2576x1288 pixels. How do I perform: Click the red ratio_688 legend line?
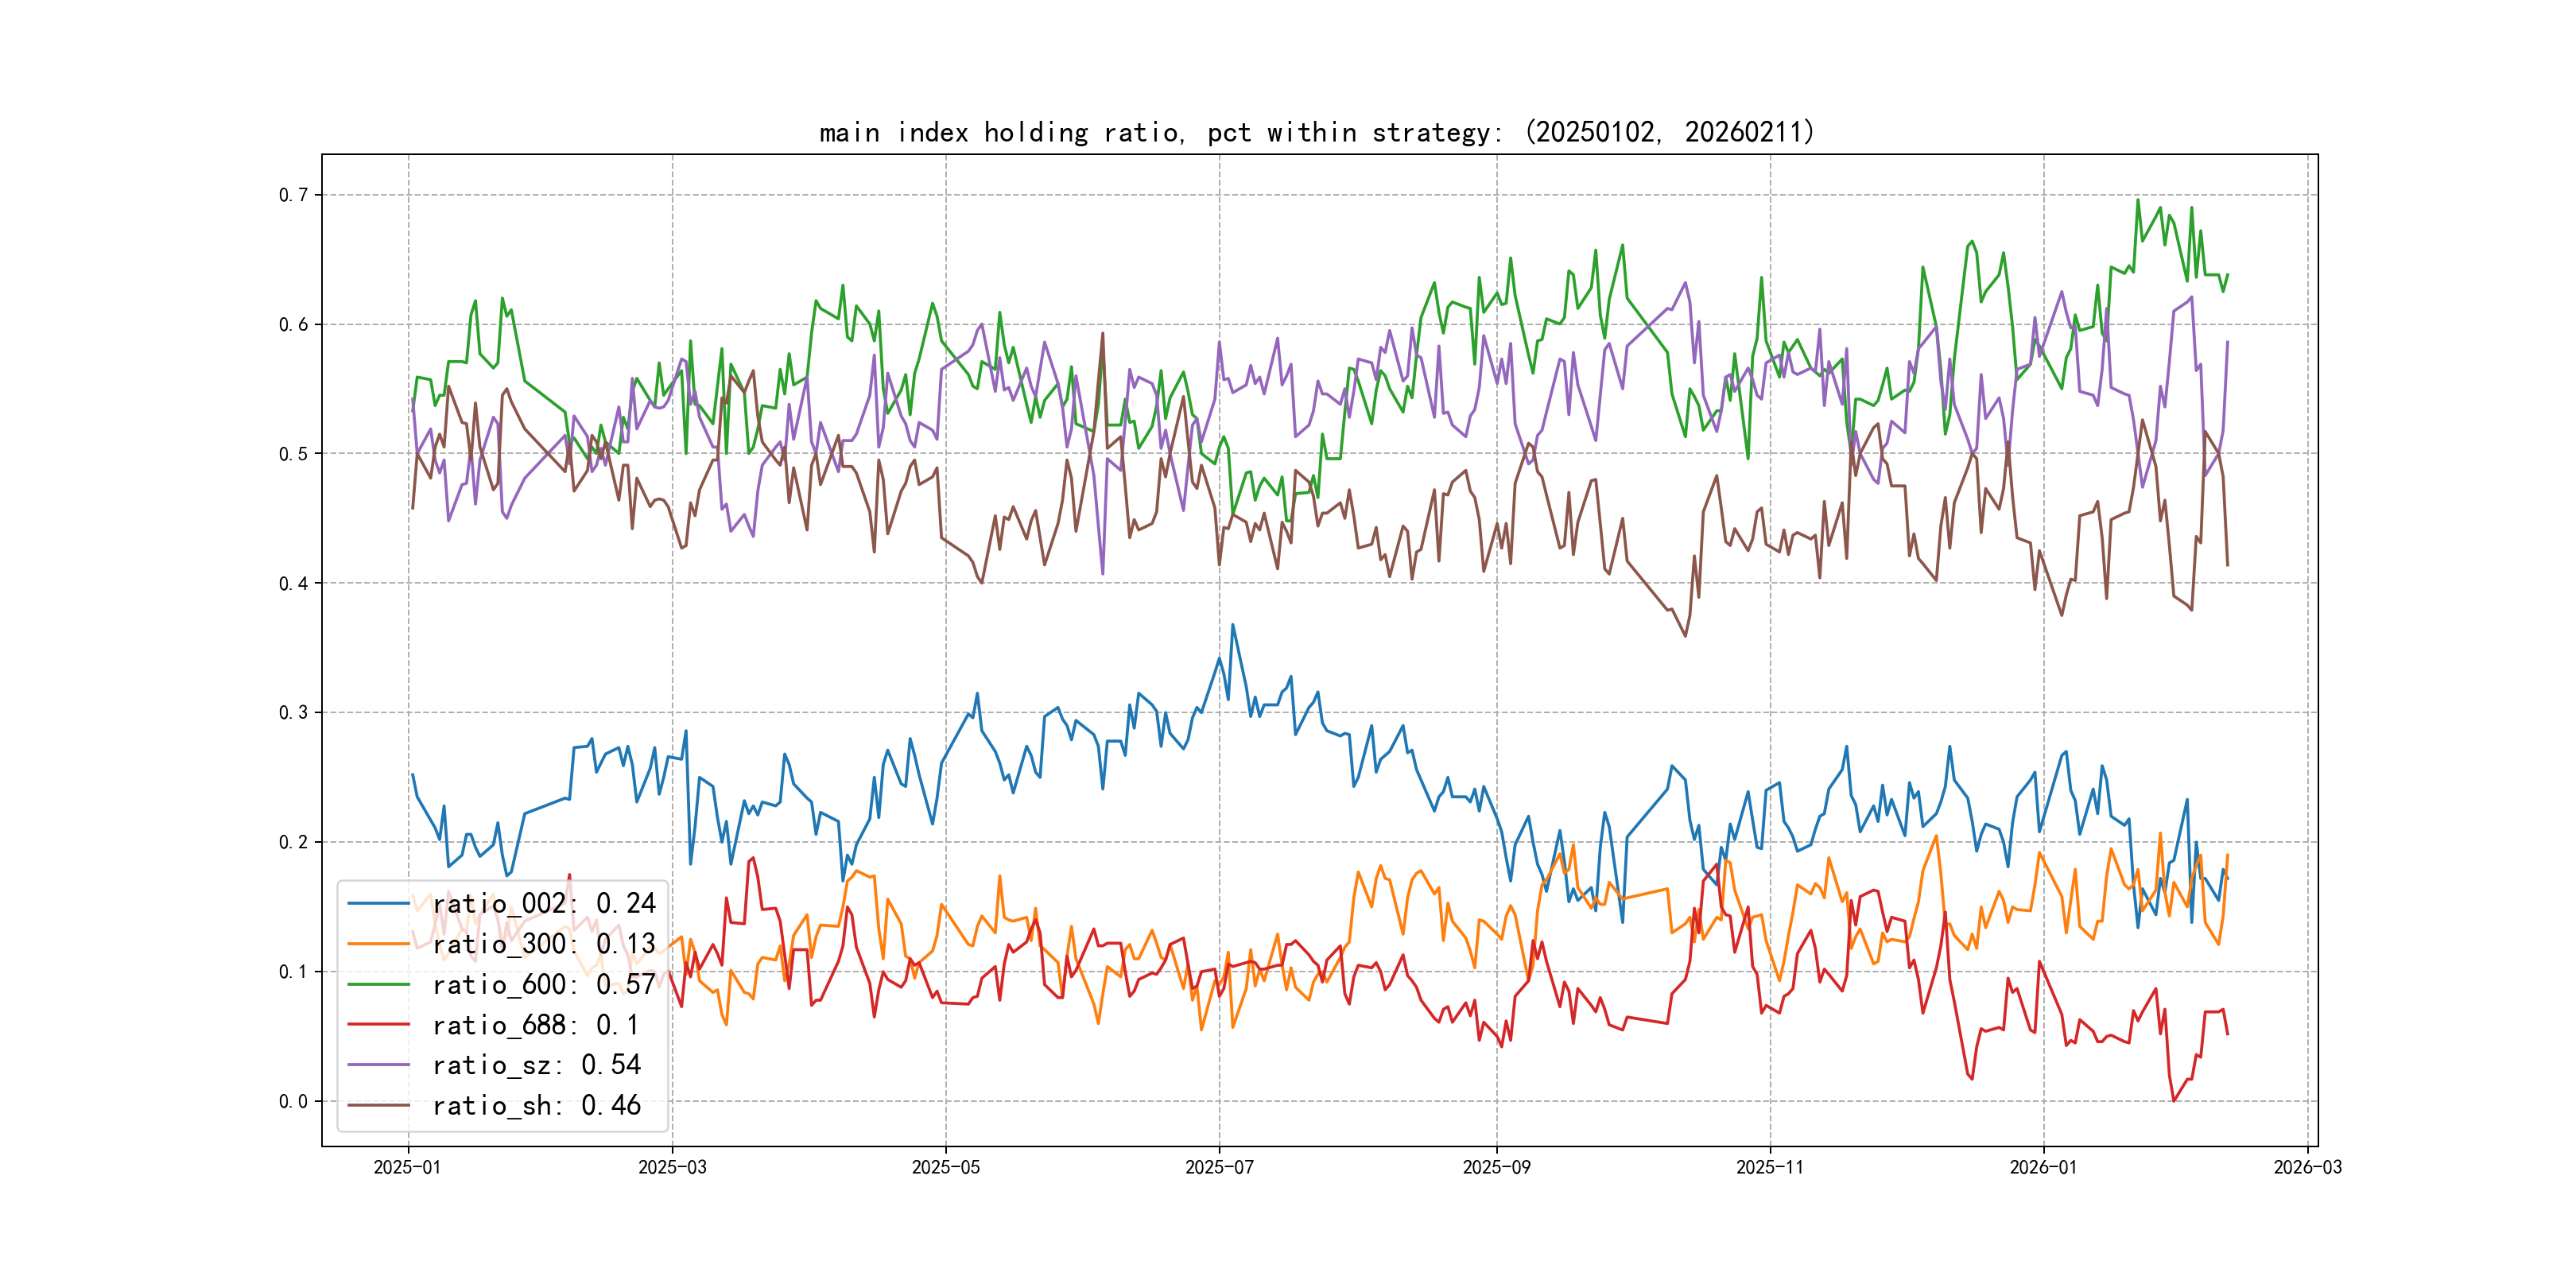pos(378,1025)
